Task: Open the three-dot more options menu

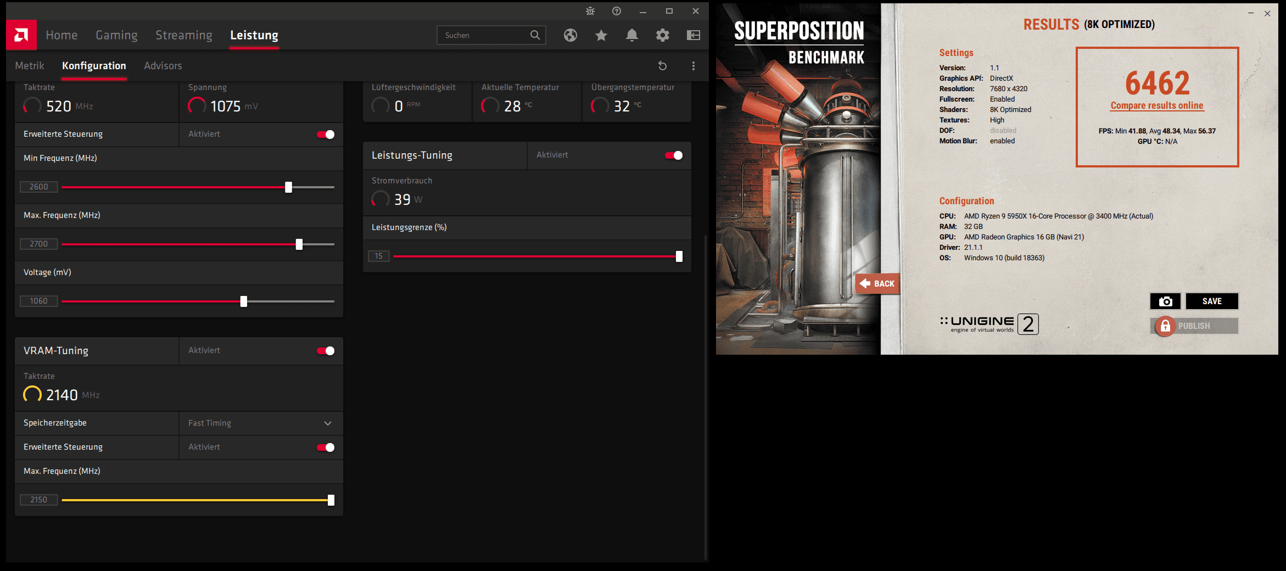Action: pos(694,66)
